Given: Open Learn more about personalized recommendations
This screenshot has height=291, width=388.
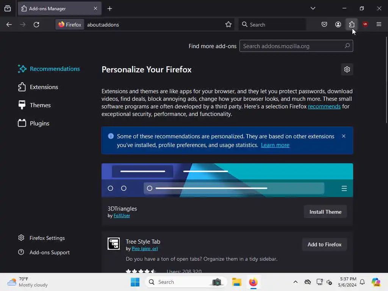Looking at the screenshot, I should click(x=275, y=145).
